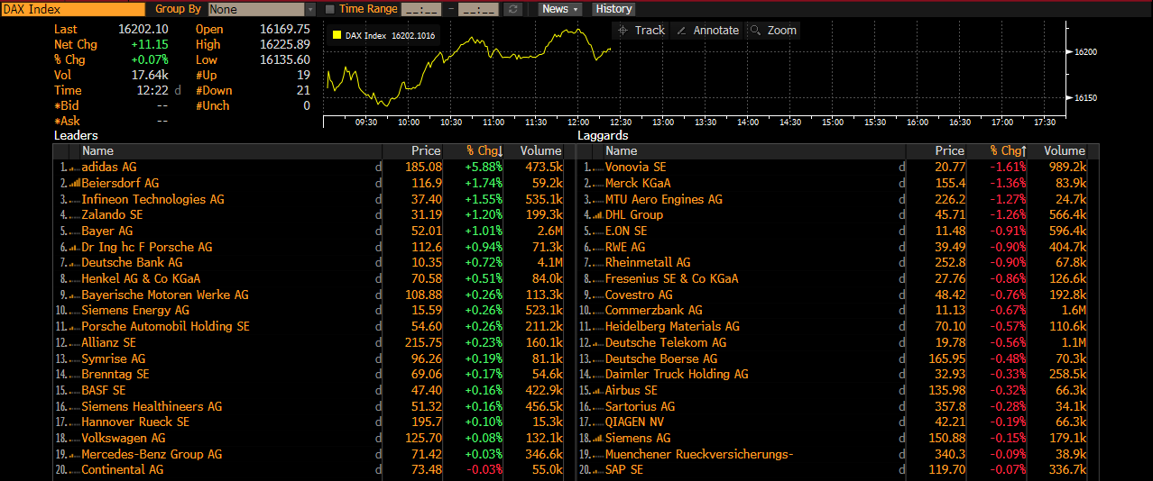This screenshot has width=1153, height=481.
Task: Click the volume bars icon beside DHL Group
Action: coord(598,214)
